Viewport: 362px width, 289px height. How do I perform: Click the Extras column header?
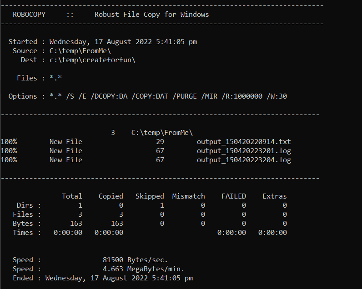click(x=275, y=196)
